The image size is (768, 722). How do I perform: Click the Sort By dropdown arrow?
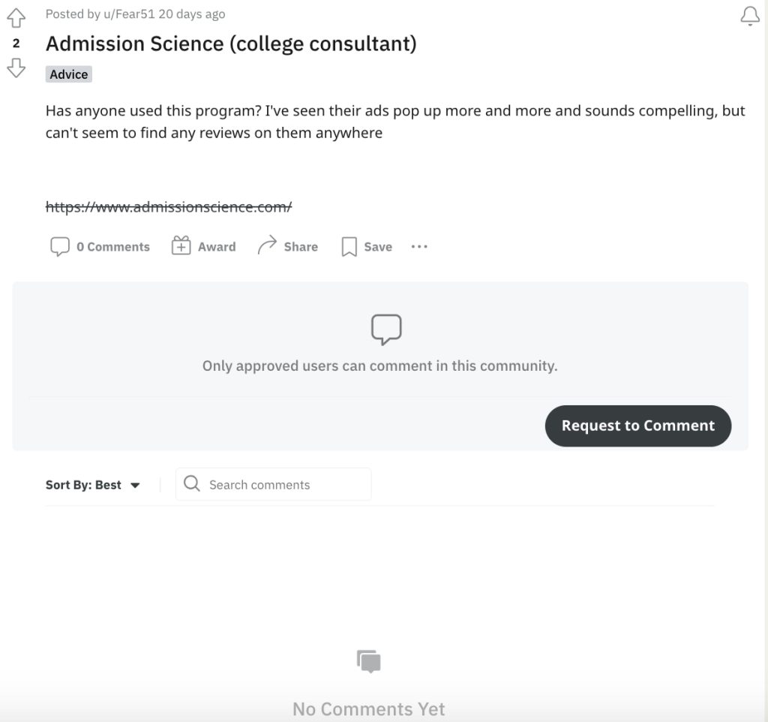tap(135, 486)
